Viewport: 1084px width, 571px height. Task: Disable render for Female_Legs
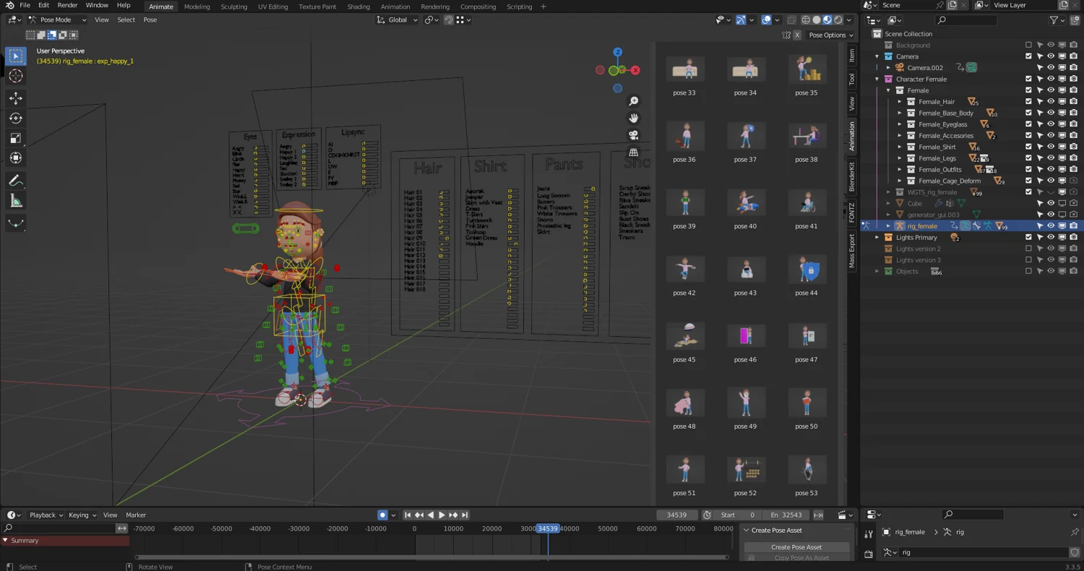(1074, 158)
